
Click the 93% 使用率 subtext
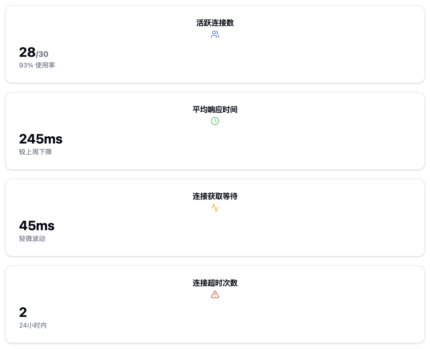[x=37, y=65]
